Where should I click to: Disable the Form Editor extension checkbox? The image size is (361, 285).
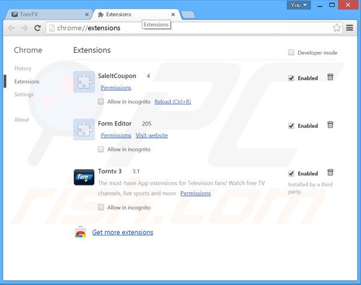click(292, 125)
